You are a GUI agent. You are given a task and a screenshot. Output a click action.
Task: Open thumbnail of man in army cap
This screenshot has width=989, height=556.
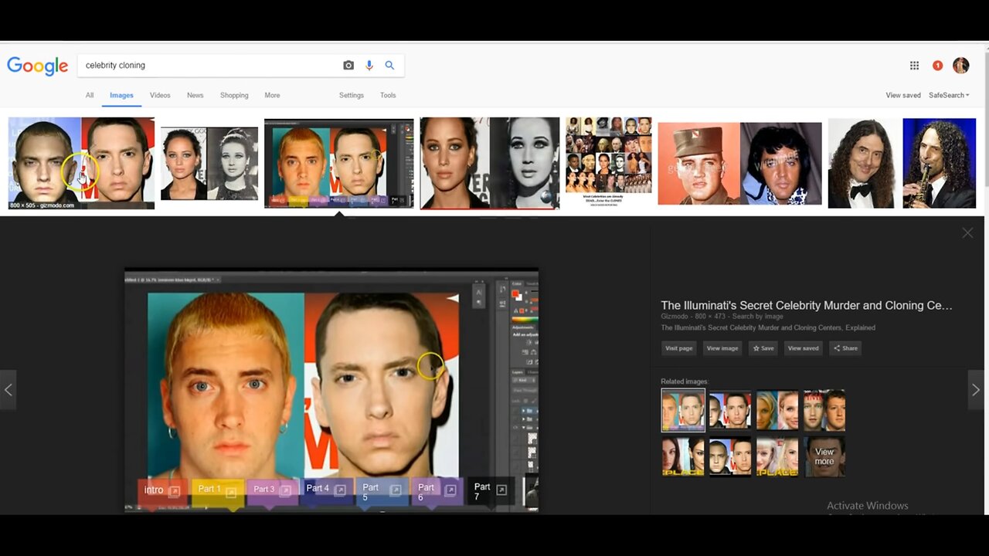[x=739, y=163]
